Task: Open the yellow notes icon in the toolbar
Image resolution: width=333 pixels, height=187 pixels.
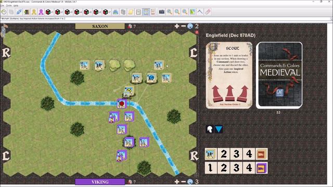Action: [x=131, y=12]
